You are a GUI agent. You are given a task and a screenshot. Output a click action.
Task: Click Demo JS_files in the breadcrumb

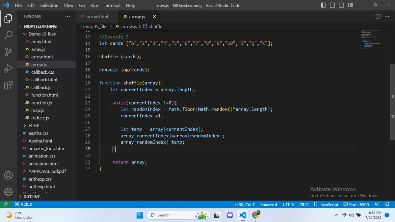[95, 26]
